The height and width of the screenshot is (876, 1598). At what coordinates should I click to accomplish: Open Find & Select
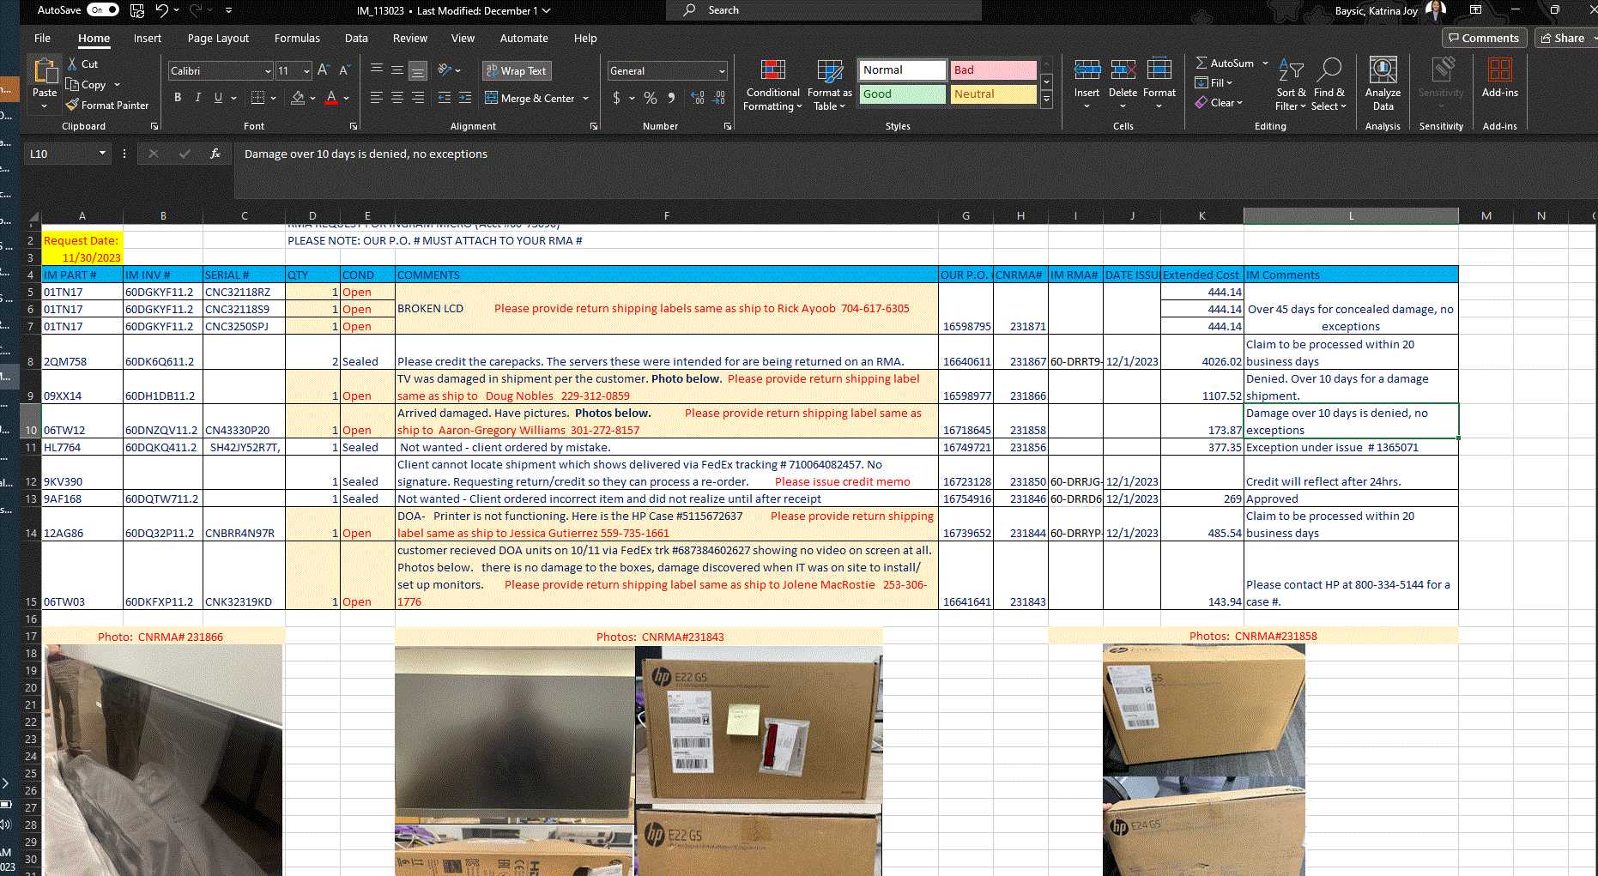coord(1329,85)
